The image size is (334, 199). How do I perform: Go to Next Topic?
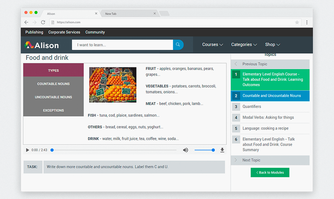tap(270, 160)
